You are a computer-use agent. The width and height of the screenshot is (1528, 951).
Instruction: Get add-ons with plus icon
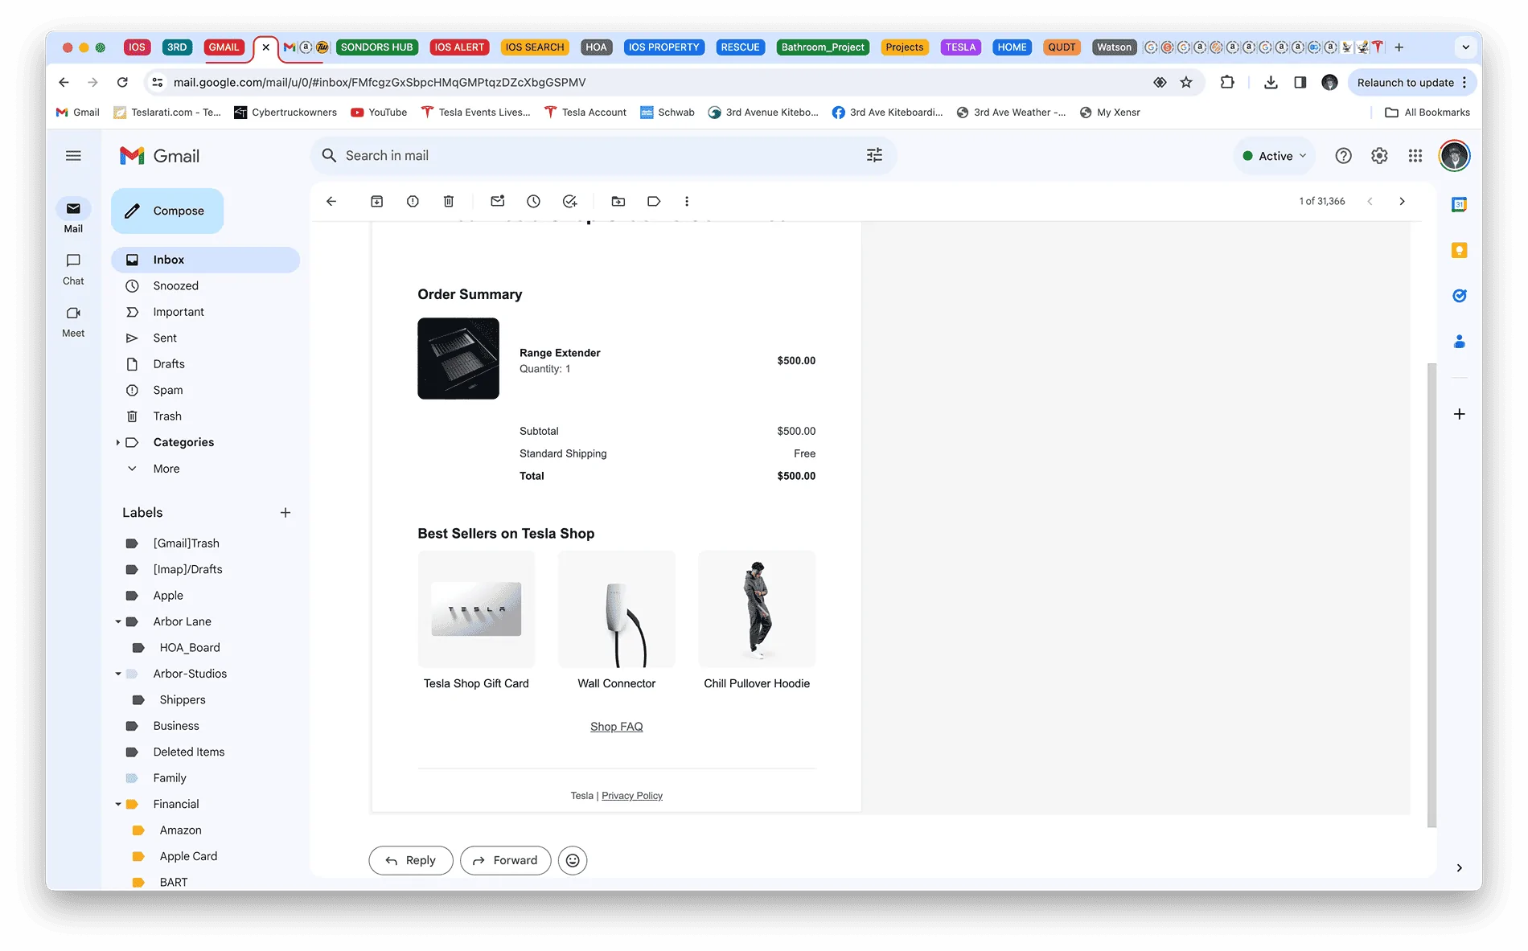click(x=1459, y=414)
